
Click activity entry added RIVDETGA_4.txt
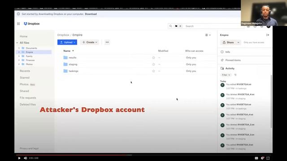pos(239,114)
